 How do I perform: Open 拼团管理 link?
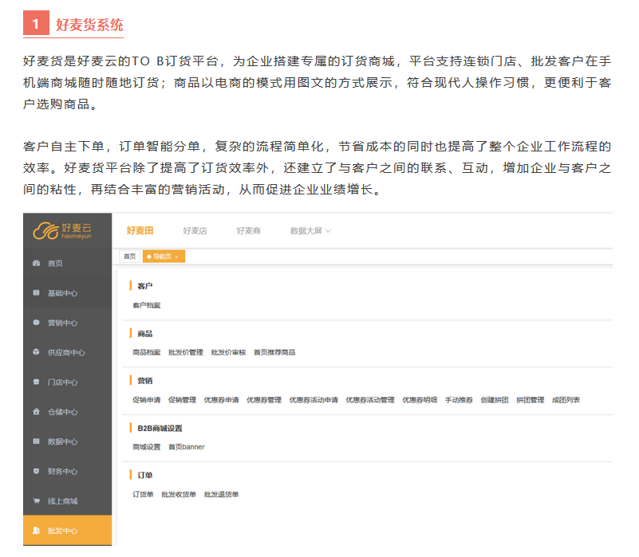(531, 400)
